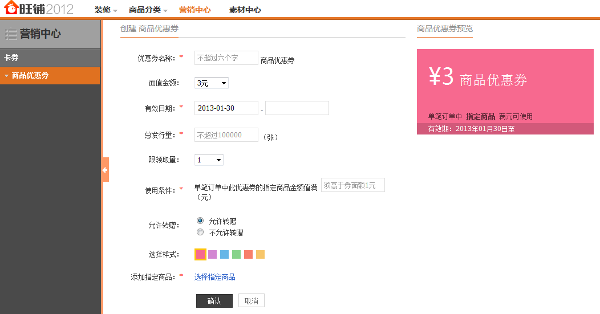The height and width of the screenshot is (314, 600).
Task: Open the 营销中心 top tab
Action: 194,10
